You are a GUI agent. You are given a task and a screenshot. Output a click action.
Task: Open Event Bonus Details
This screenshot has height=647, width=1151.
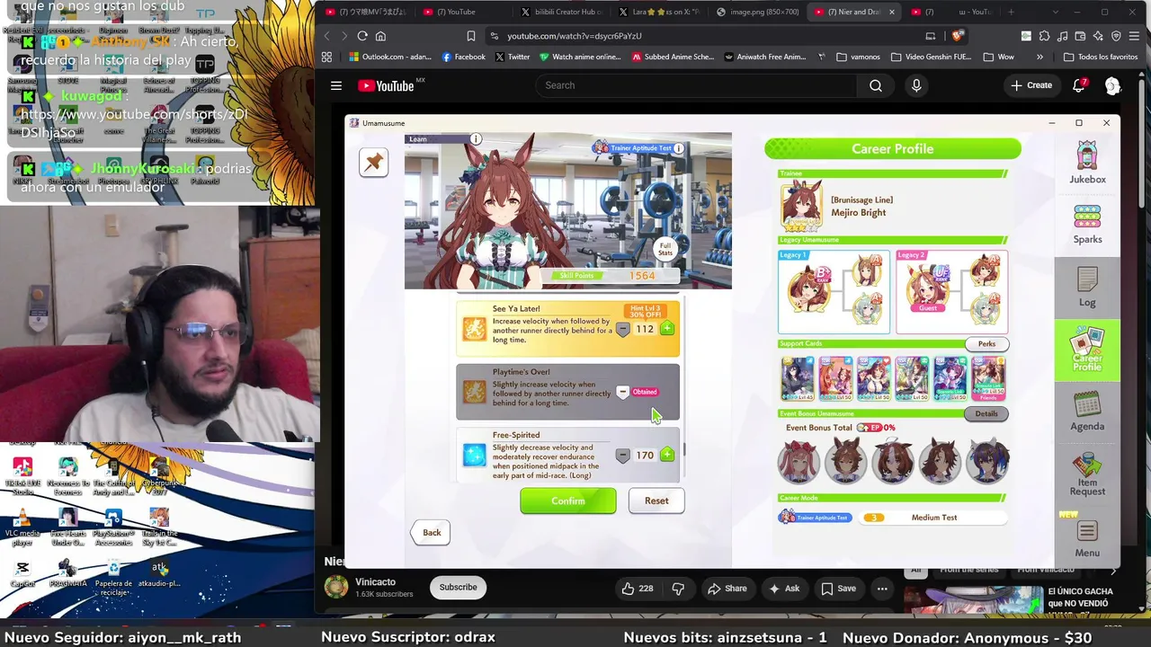(986, 414)
